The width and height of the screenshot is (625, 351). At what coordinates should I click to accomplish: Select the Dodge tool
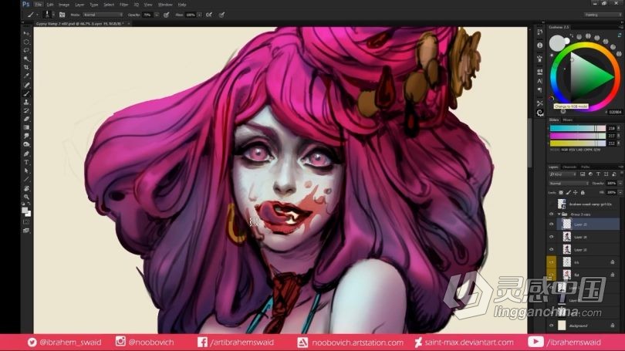[26, 144]
